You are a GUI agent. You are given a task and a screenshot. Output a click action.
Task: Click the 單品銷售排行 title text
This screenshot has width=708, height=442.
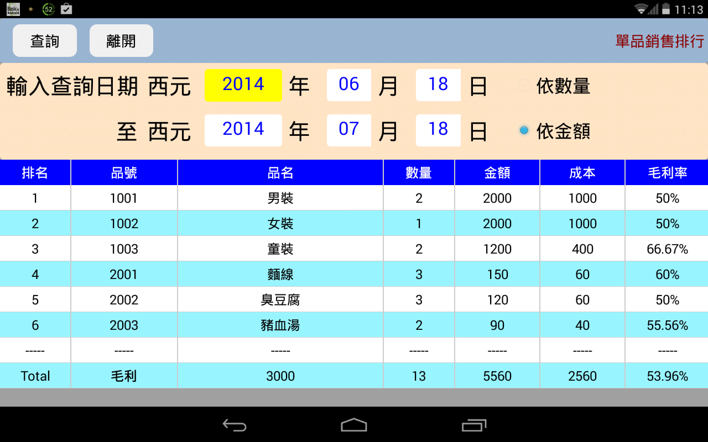pos(659,41)
